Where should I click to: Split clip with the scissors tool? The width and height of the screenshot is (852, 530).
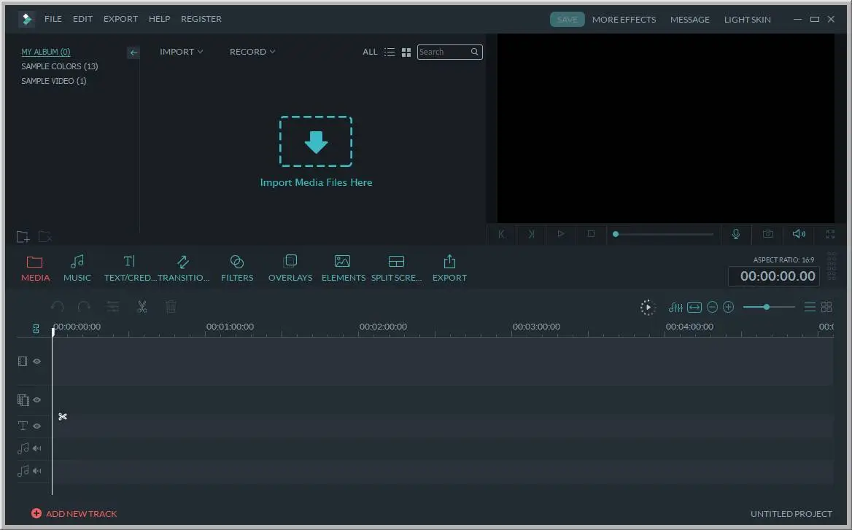point(142,308)
